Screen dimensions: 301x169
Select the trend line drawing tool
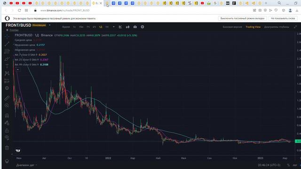pyautogui.click(x=7, y=44)
